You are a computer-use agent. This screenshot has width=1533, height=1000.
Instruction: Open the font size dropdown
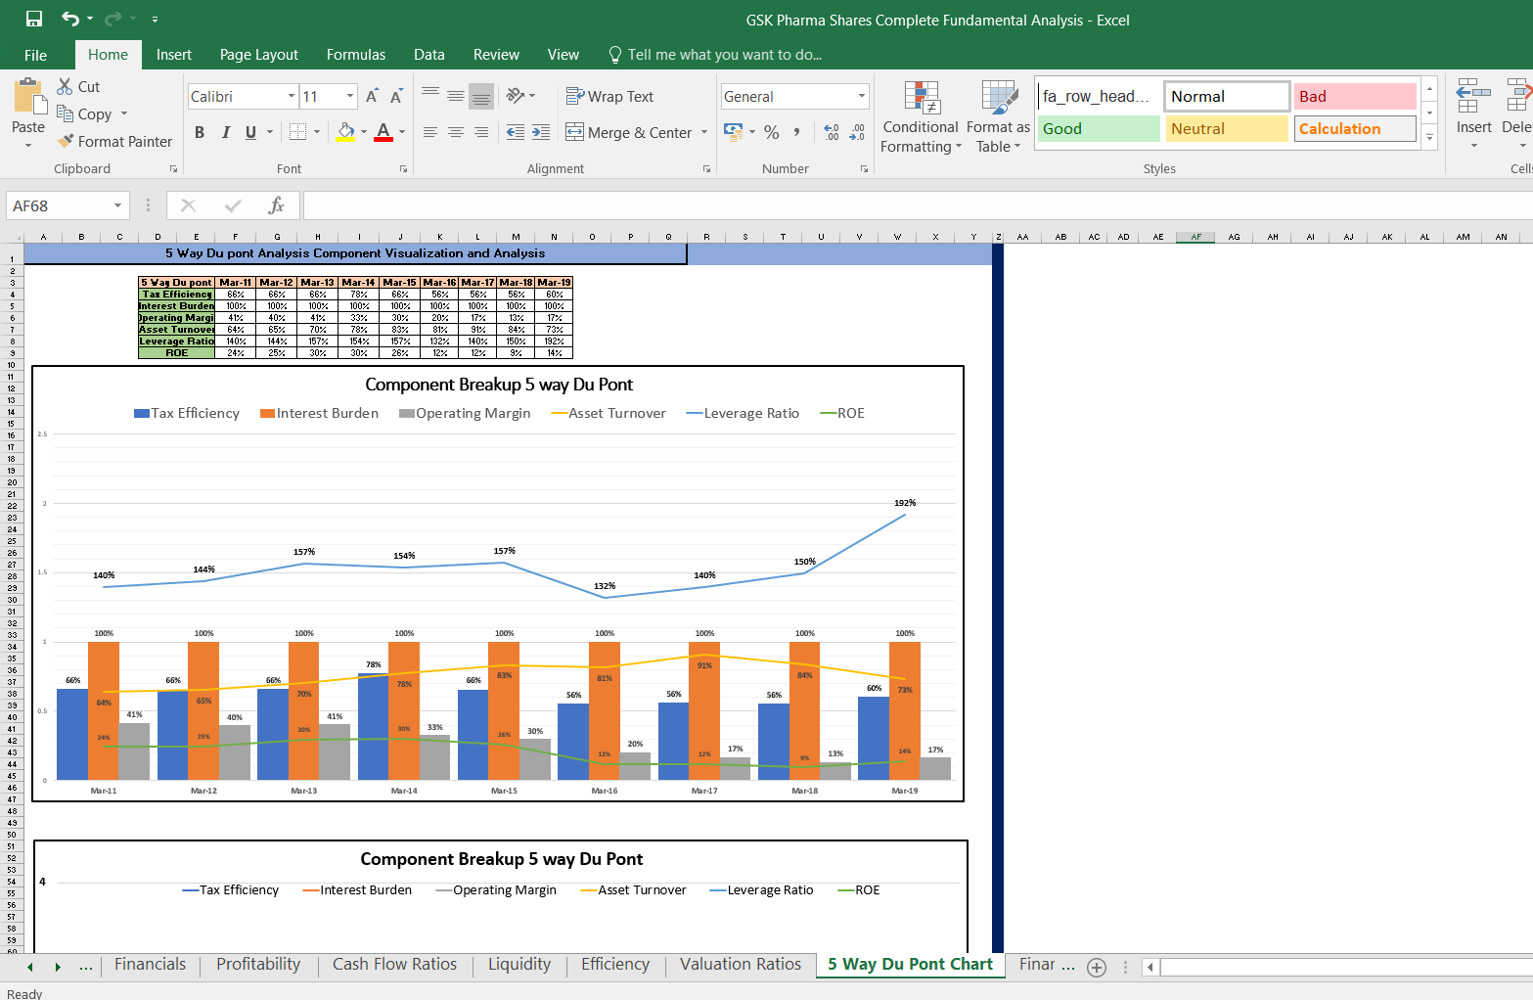[x=350, y=96]
